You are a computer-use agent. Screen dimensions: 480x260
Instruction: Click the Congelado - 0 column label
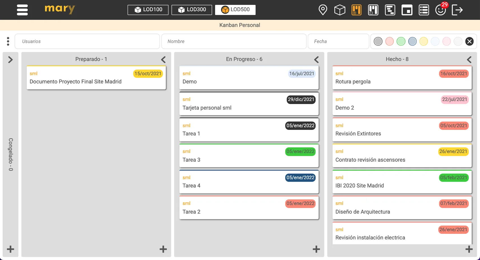(11, 154)
